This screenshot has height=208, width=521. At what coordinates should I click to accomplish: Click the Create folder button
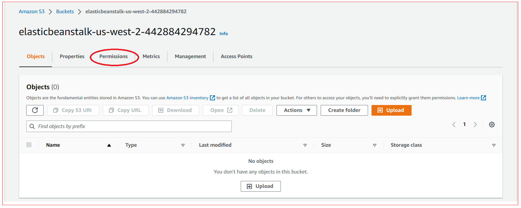click(x=344, y=110)
